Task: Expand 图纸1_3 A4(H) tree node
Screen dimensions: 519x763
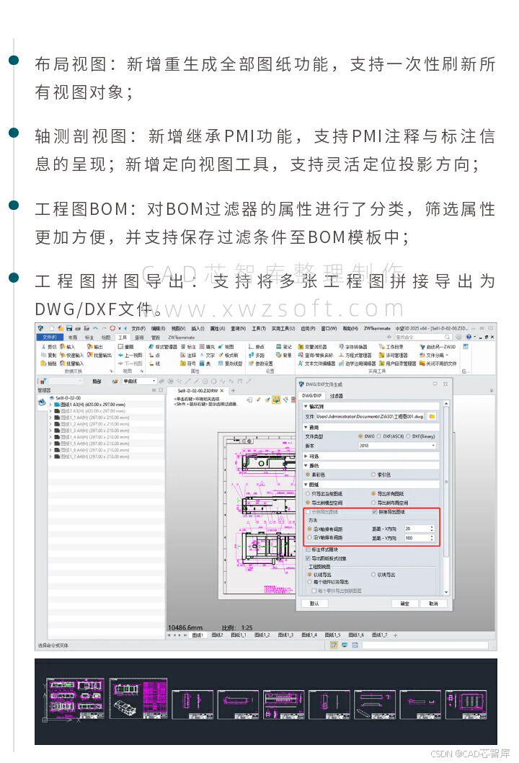Action: tap(50, 431)
